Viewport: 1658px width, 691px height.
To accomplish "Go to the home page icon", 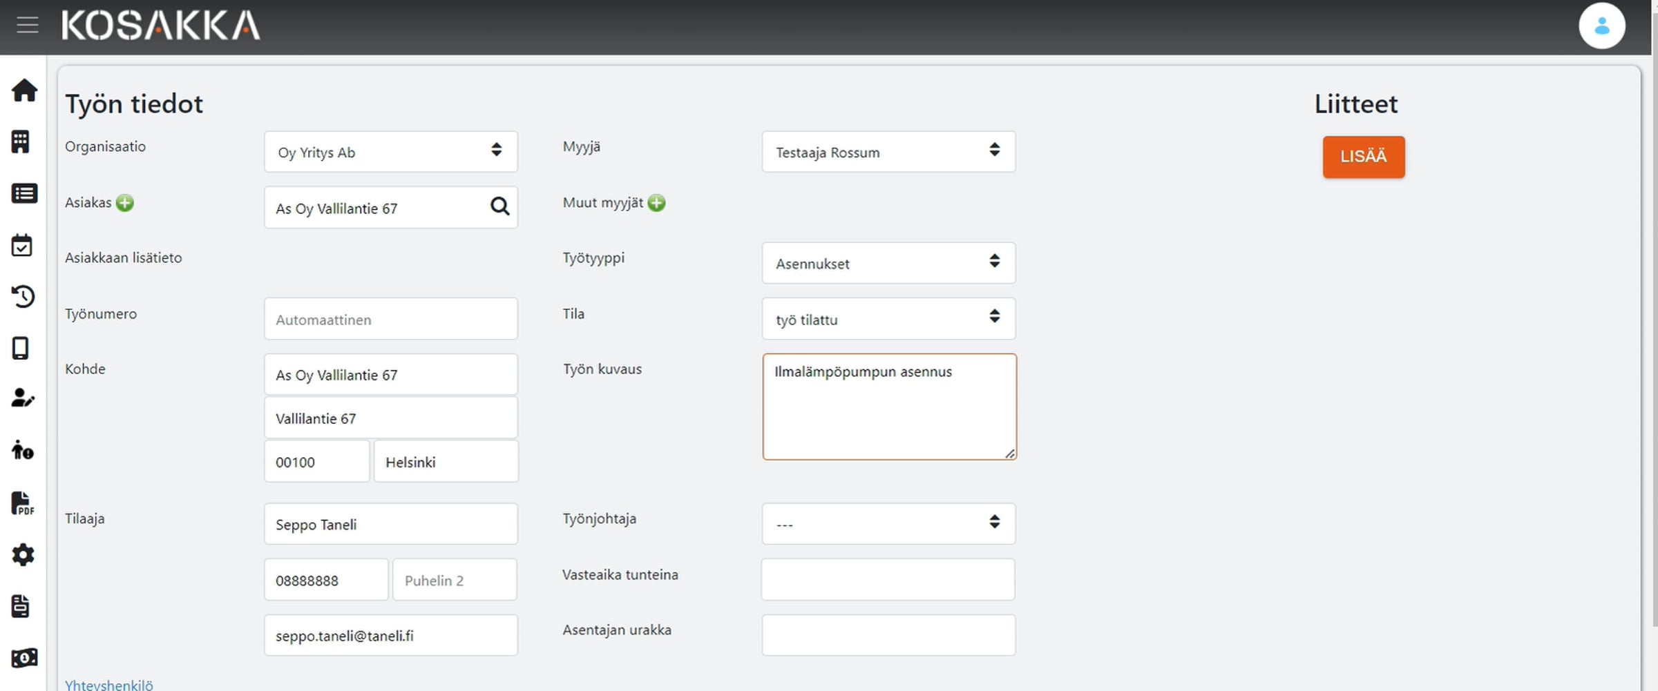I will pyautogui.click(x=24, y=90).
